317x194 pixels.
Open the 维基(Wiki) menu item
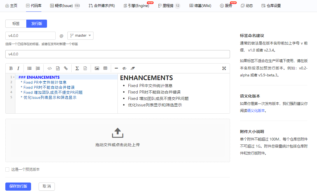point(200,6)
